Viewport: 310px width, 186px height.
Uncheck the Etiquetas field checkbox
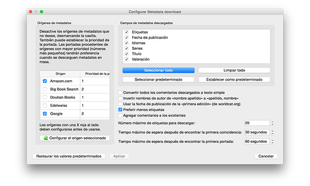pos(126,32)
